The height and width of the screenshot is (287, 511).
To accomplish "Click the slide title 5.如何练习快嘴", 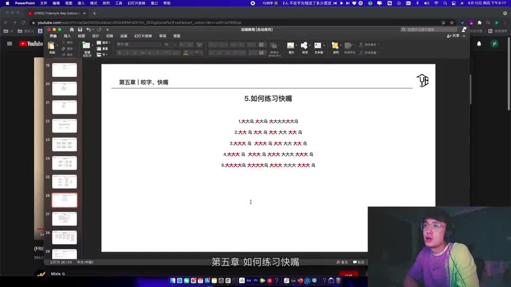I will click(268, 99).
